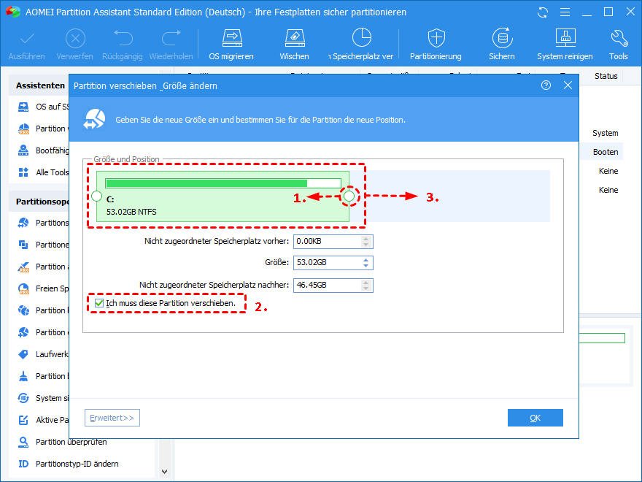Select Freien Speicher sidebar item
Screen dimensions: 642x482
point(43,288)
